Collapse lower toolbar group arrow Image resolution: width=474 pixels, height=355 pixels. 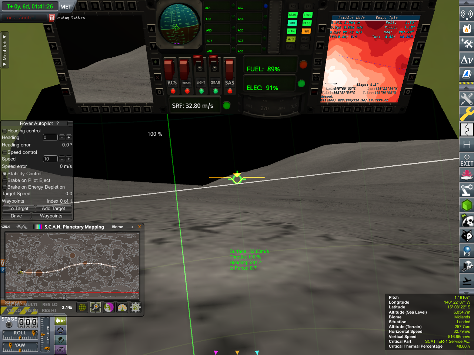[467, 88]
